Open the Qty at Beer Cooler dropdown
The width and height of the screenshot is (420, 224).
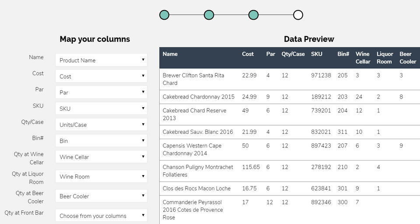click(101, 196)
